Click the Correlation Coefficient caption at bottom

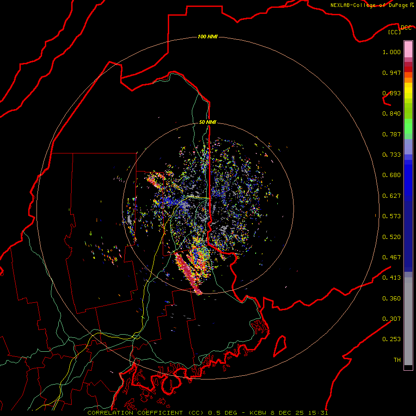pos(208,413)
